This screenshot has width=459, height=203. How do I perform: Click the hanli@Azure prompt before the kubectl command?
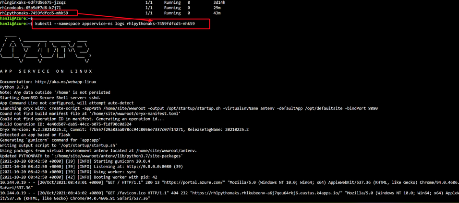(16, 23)
